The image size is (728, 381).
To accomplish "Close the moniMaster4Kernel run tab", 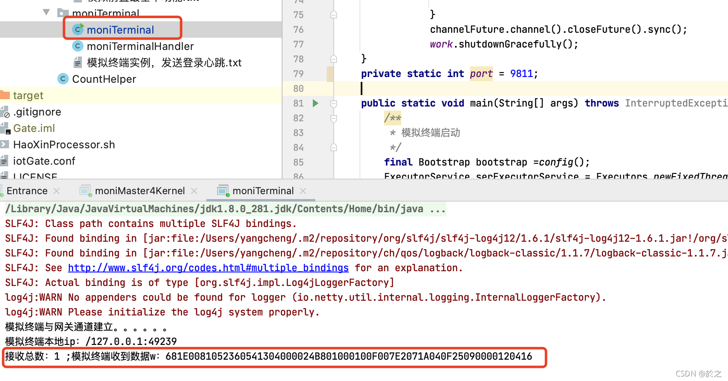I will tap(194, 191).
